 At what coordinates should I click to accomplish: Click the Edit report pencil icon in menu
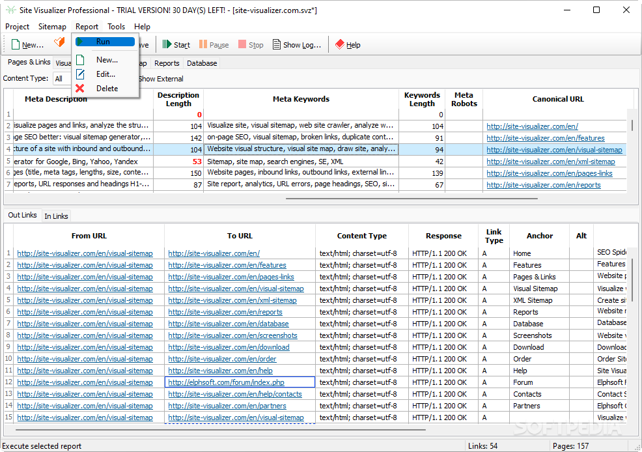point(80,74)
